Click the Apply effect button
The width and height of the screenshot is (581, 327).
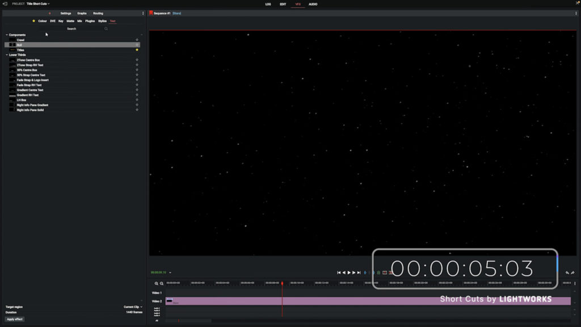[x=15, y=319]
